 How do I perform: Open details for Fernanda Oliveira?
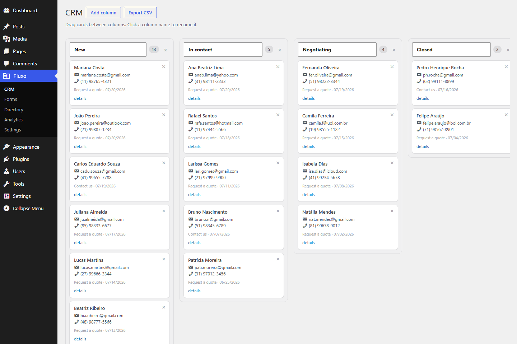click(308, 98)
